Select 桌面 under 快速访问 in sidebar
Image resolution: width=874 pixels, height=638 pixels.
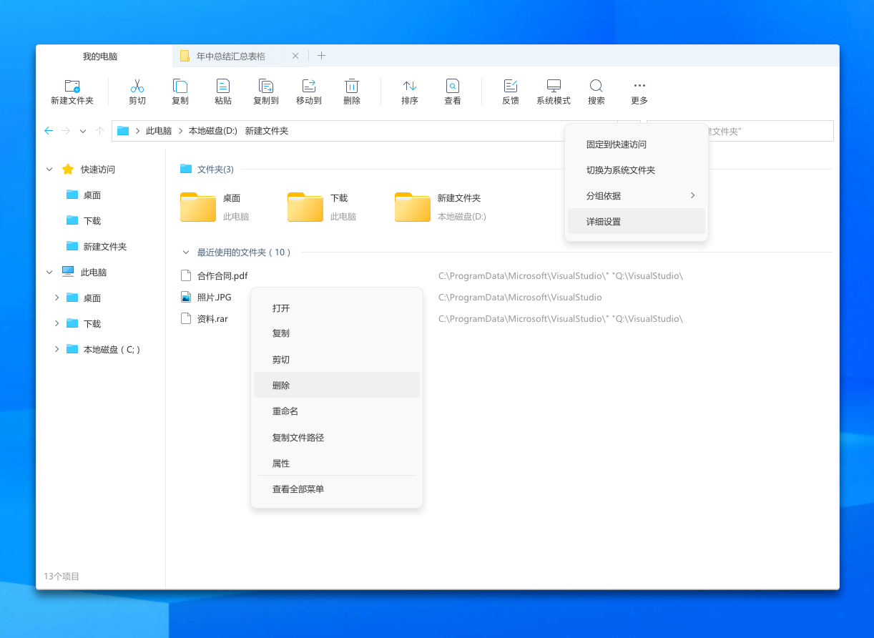[92, 195]
